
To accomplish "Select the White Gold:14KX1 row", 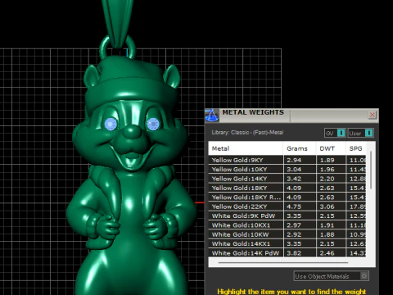I will tap(287, 243).
